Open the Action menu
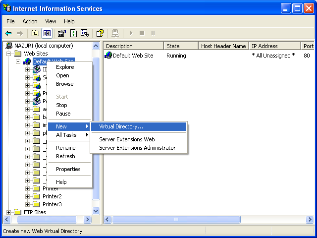This screenshot has height=238, width=317. pos(30,21)
